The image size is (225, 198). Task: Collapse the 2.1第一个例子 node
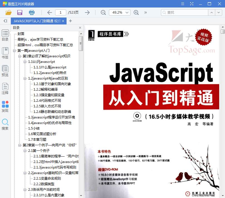tap(25, 151)
